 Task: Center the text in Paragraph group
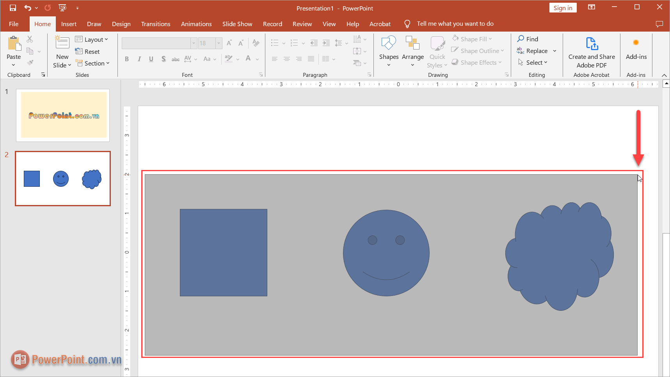click(x=287, y=59)
